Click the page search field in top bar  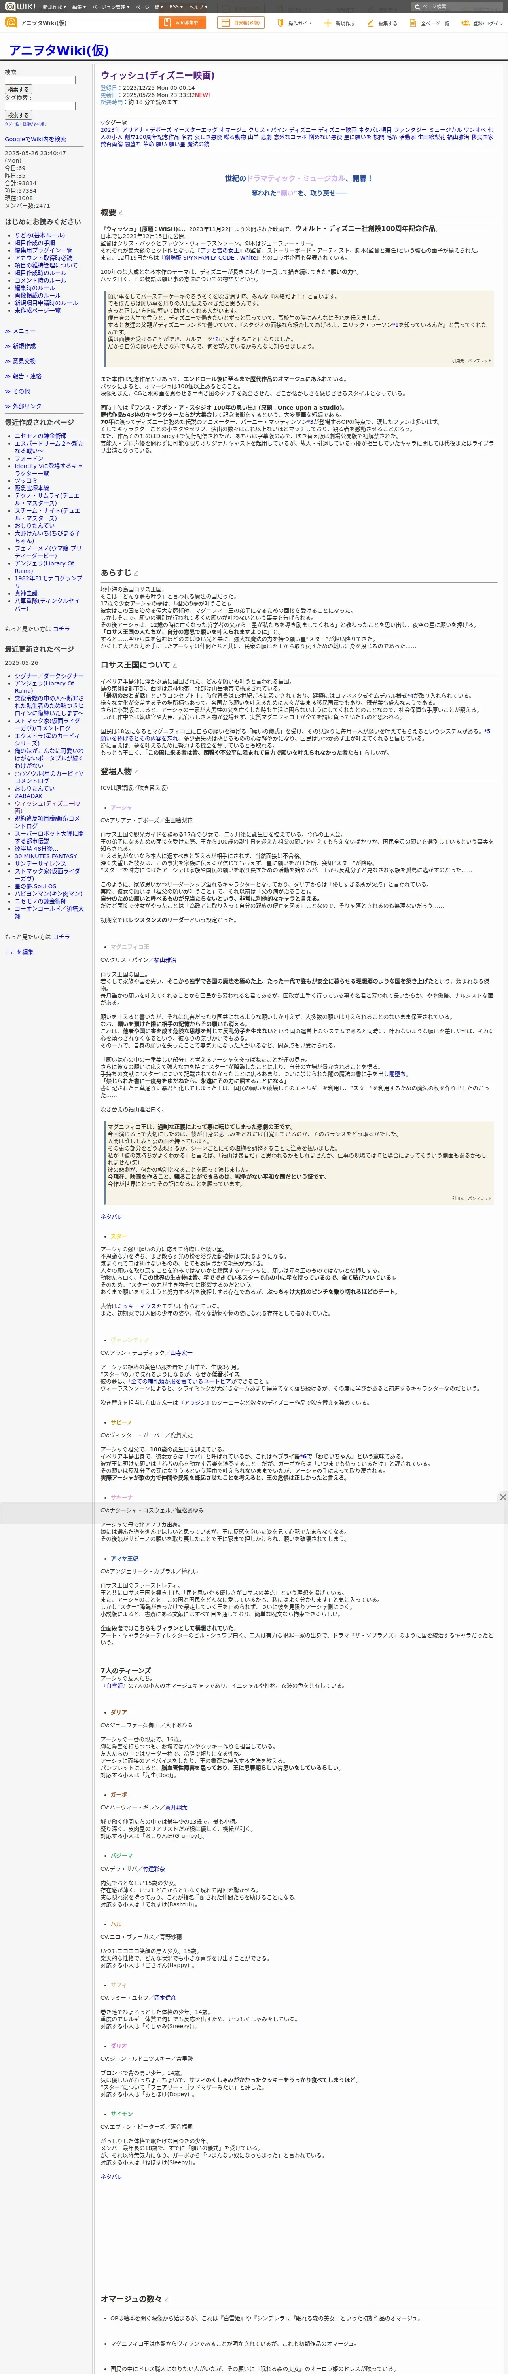457,6
